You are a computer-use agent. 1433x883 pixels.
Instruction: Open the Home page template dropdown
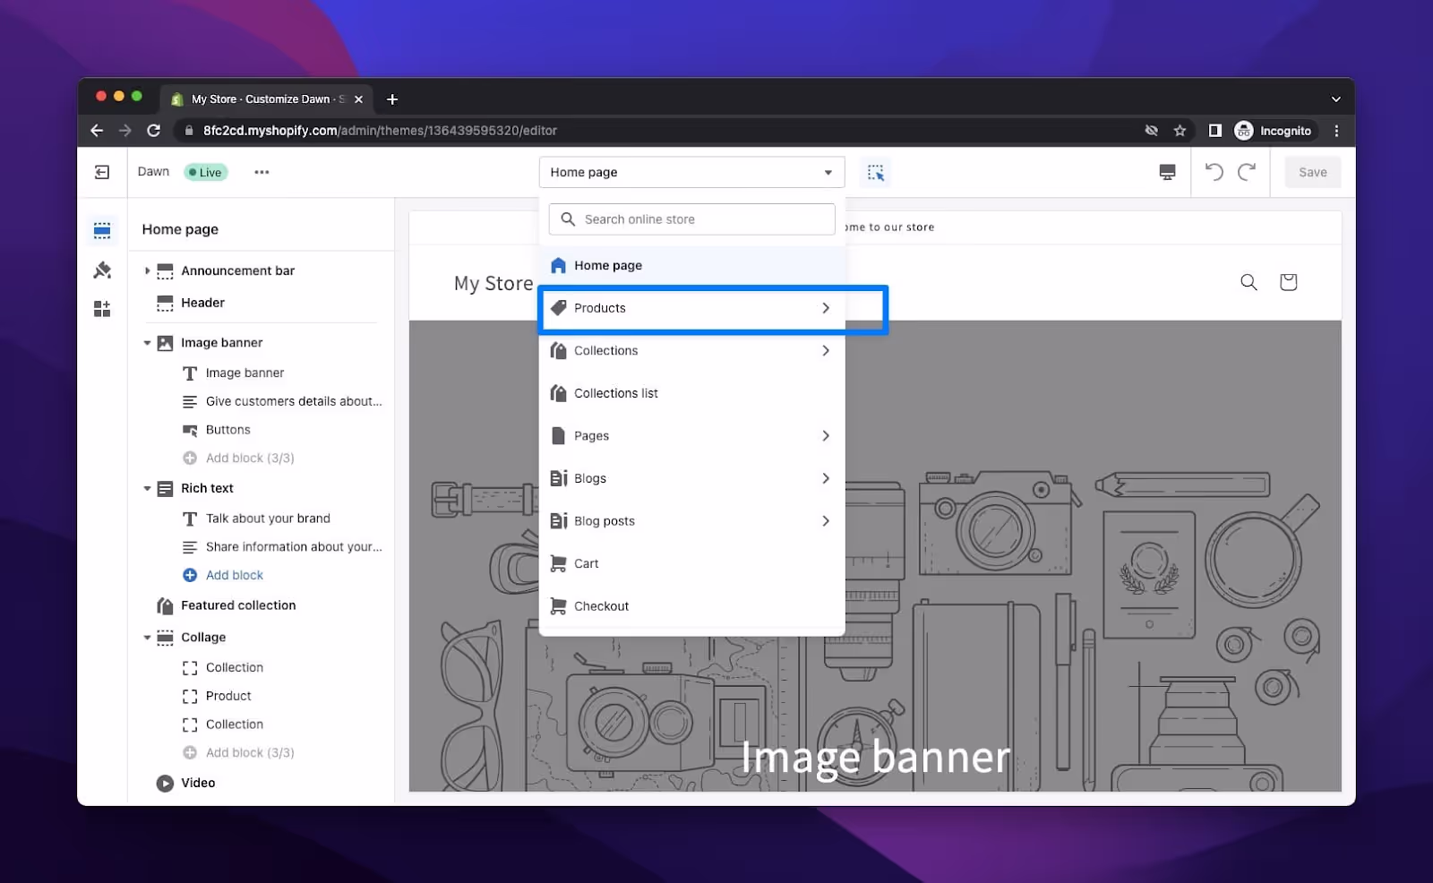(x=691, y=172)
